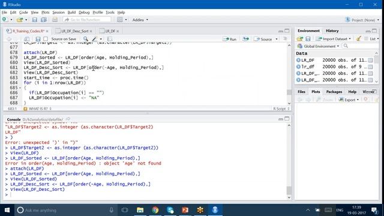Open the Addins dropdown
384x216 pixels.
140,20
